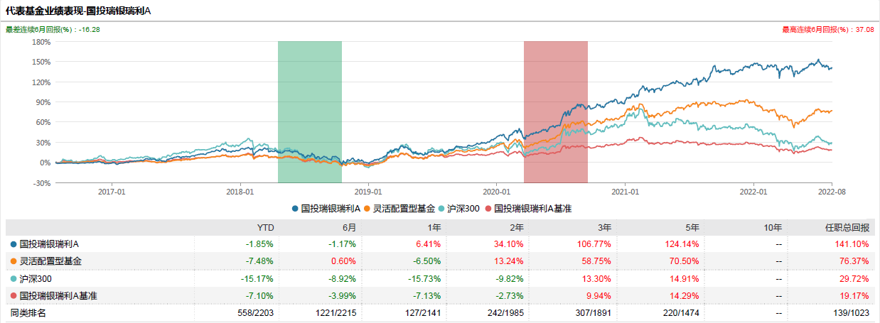880x323 pixels.
Task: Select the YTD column header
Action: point(265,227)
